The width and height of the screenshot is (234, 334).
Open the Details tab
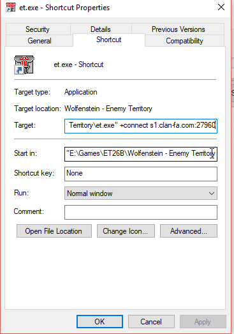tap(101, 29)
